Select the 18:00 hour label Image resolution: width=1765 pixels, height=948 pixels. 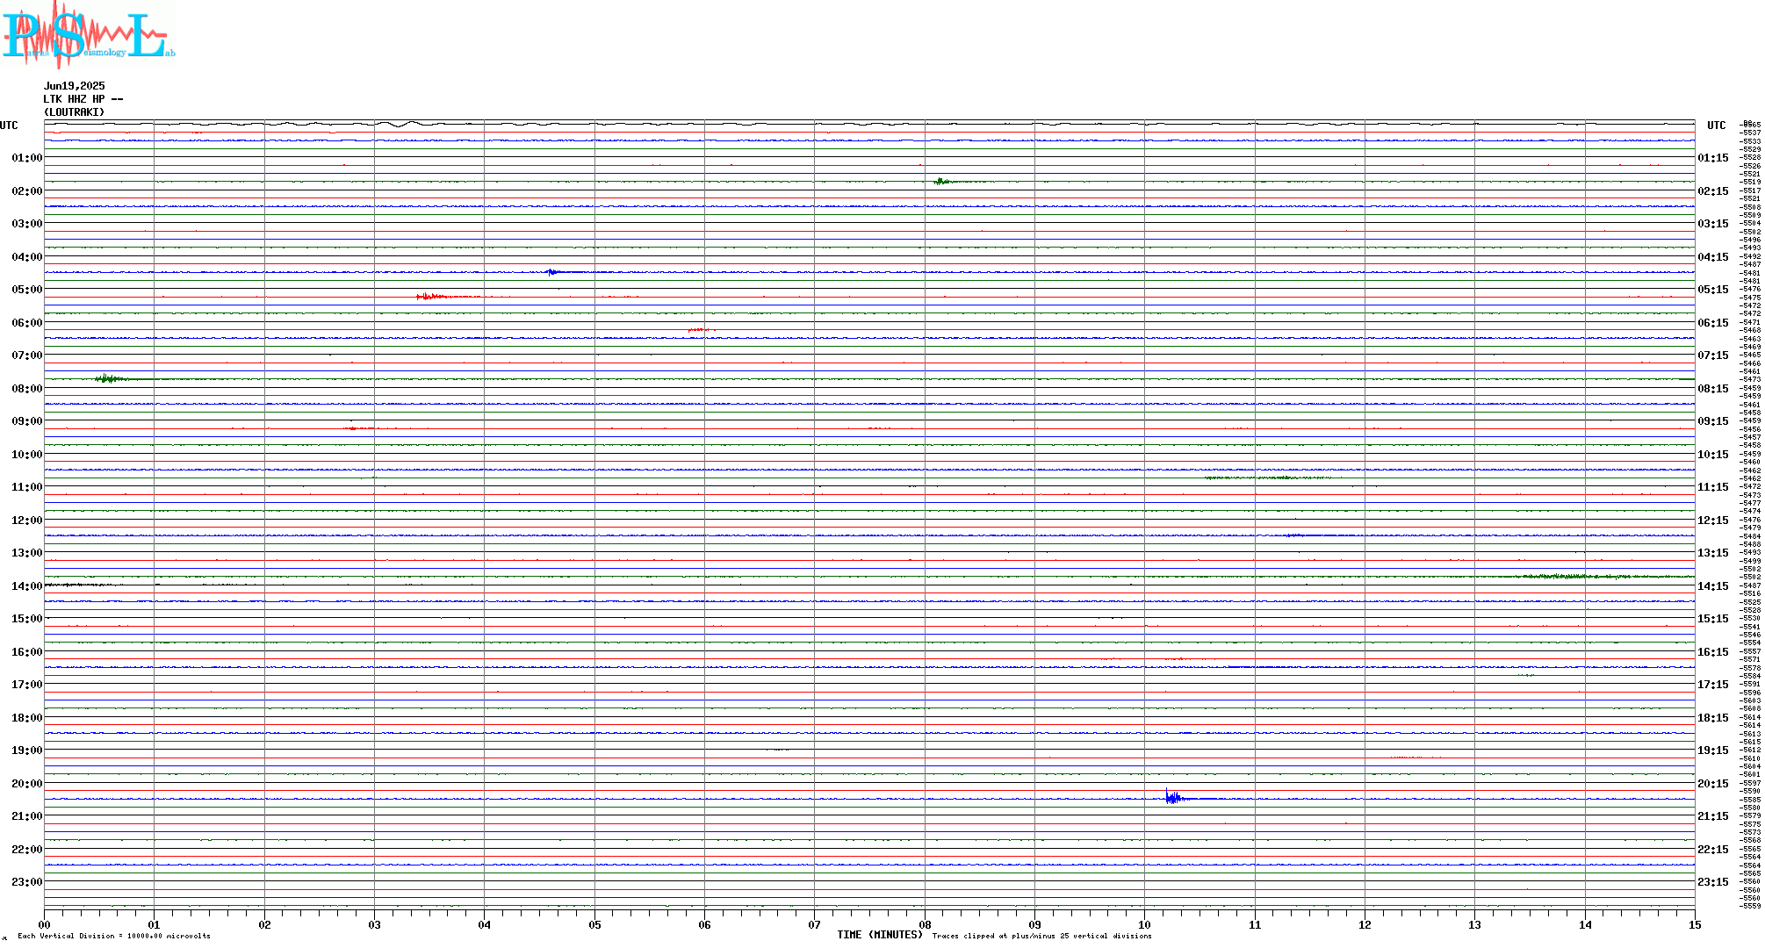click(x=26, y=718)
